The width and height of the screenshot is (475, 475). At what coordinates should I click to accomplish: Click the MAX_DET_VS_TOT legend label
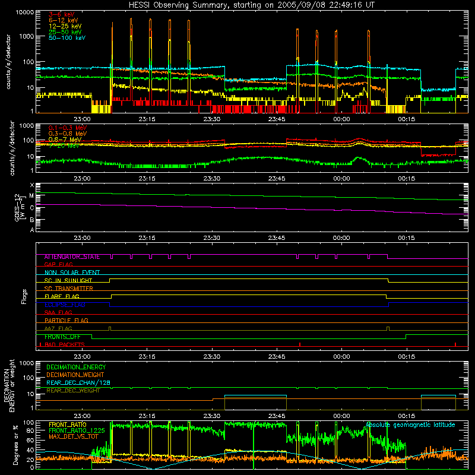[74, 436]
